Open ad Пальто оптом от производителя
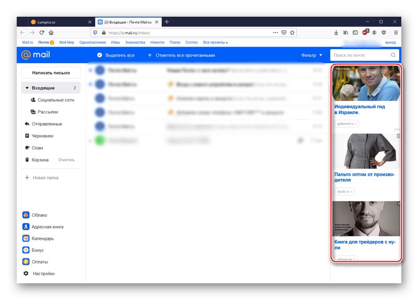The width and height of the screenshot is (418, 300). pos(364,177)
